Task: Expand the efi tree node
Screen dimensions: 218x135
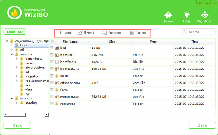Action: click(12, 50)
